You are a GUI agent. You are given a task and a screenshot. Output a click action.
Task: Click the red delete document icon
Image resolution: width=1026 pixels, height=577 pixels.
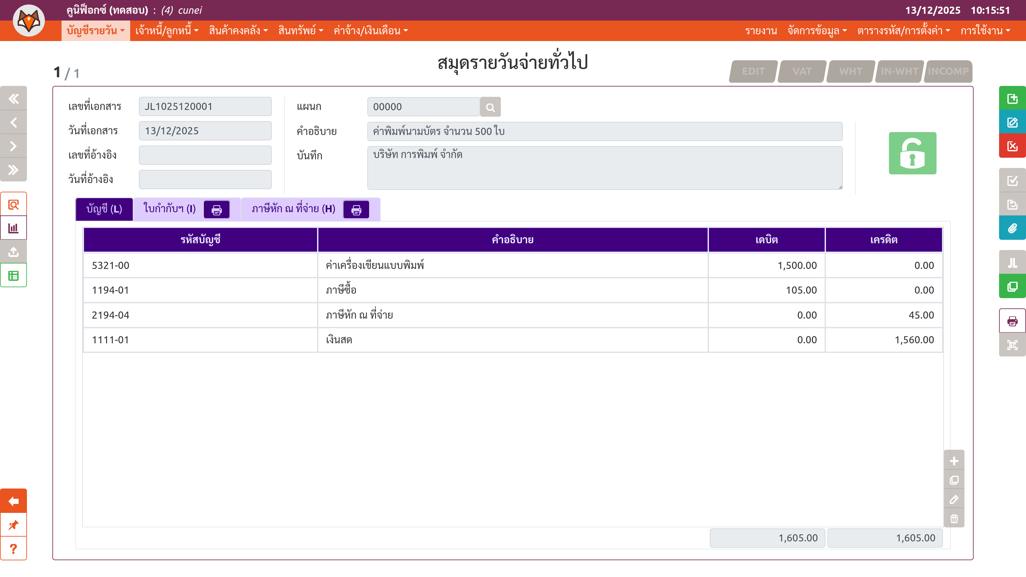click(x=1012, y=146)
